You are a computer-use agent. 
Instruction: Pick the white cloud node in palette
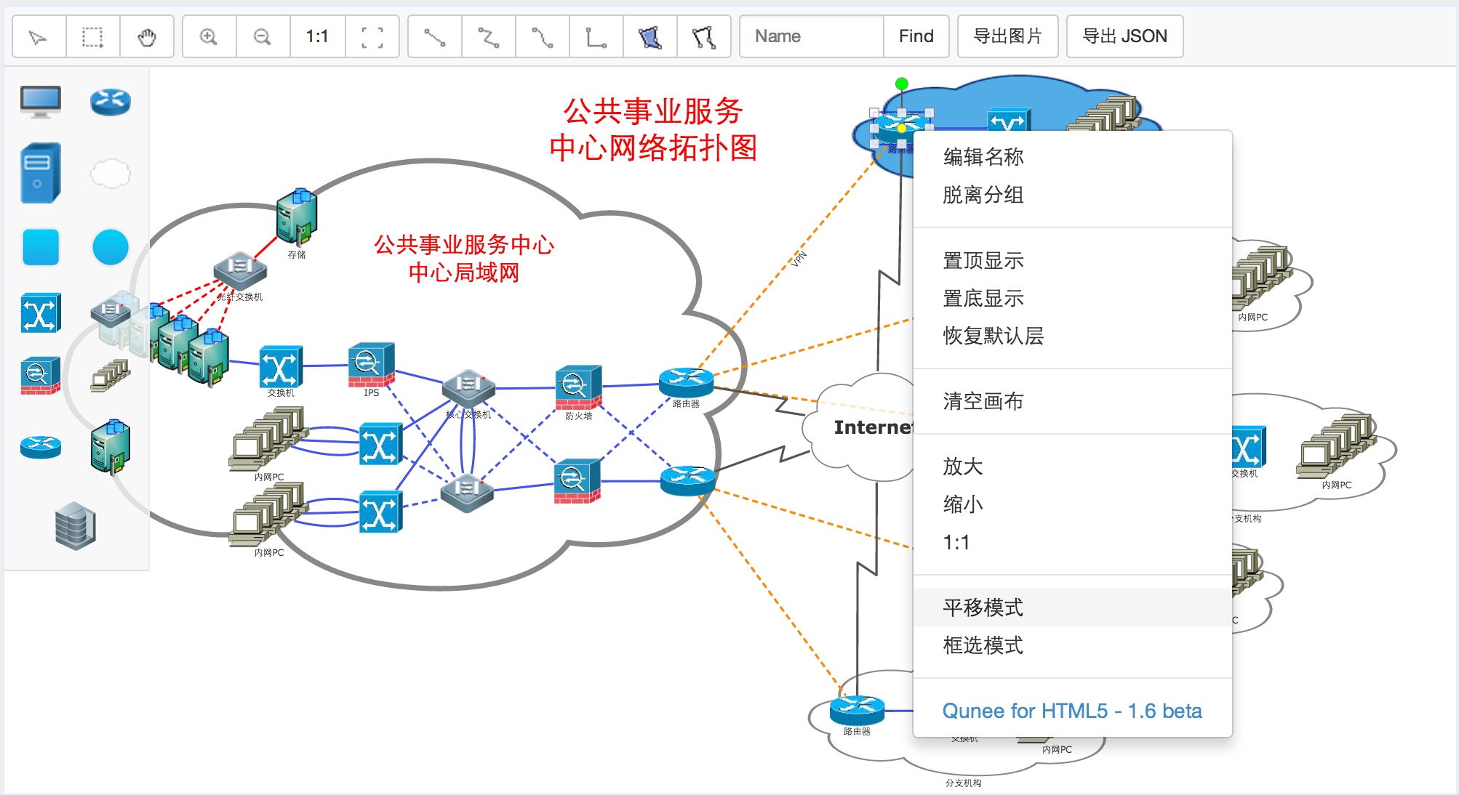point(111,174)
